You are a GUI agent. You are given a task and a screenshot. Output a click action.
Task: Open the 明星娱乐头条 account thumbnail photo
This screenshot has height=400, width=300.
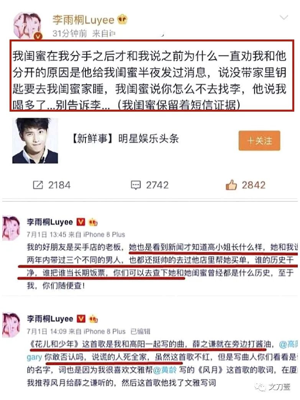[35, 141]
